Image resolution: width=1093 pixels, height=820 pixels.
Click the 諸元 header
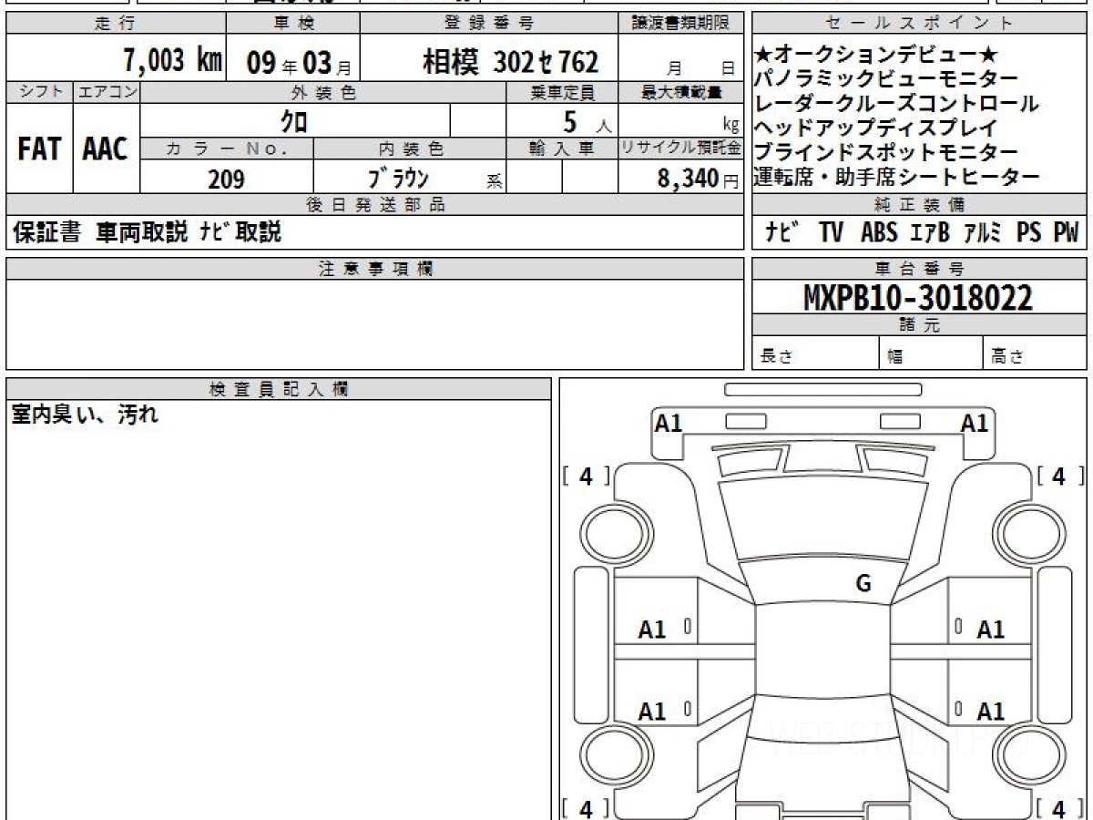click(x=919, y=325)
